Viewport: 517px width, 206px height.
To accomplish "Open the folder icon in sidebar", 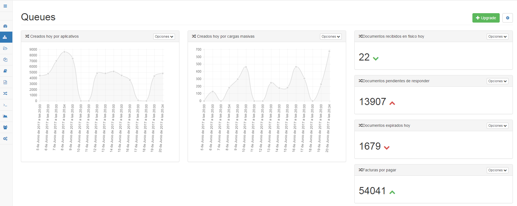I will [x=5, y=48].
